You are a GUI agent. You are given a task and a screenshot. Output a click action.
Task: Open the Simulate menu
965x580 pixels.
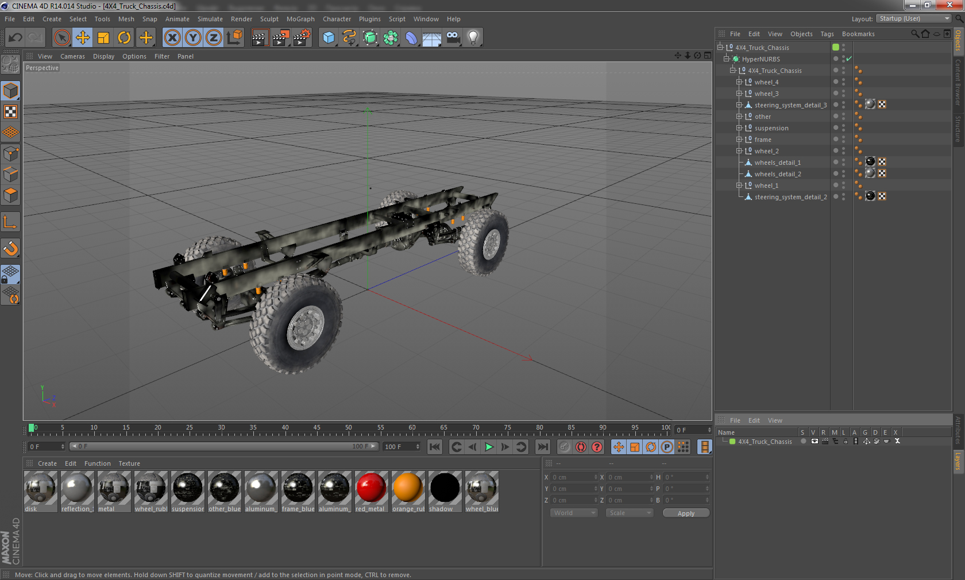[x=210, y=19]
